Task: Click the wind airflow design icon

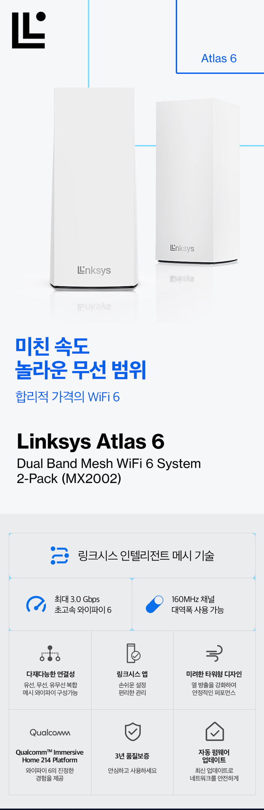Action: pos(214,653)
